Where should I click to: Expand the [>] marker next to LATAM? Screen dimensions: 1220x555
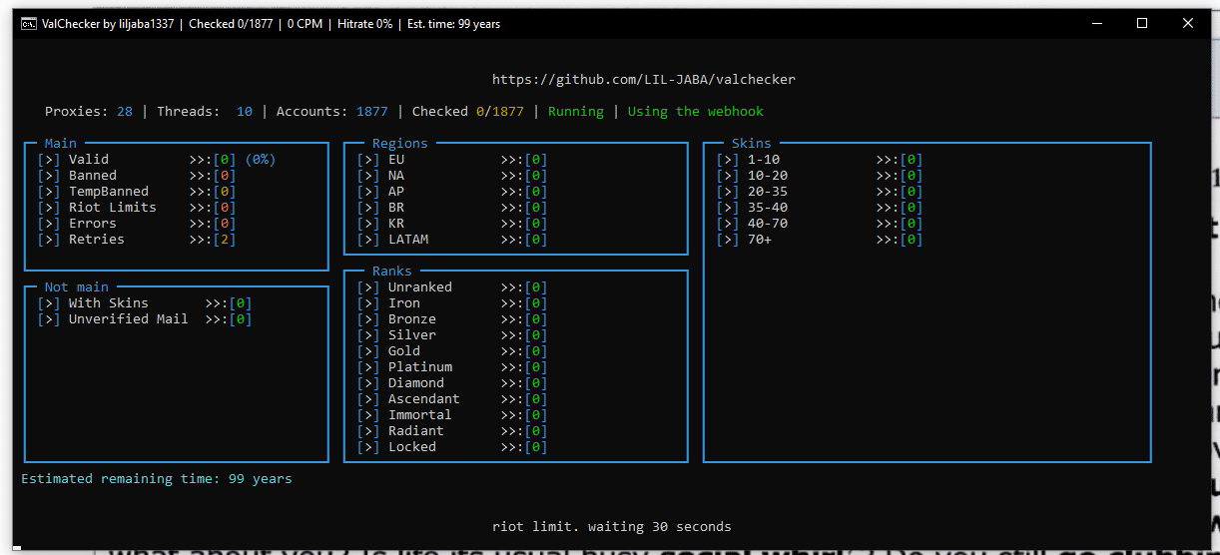coord(368,240)
